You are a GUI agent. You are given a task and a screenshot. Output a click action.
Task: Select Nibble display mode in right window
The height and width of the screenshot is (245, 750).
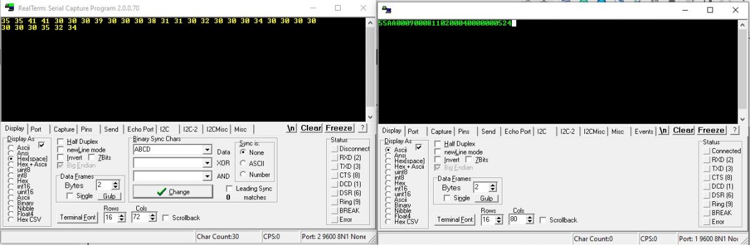coord(398,210)
